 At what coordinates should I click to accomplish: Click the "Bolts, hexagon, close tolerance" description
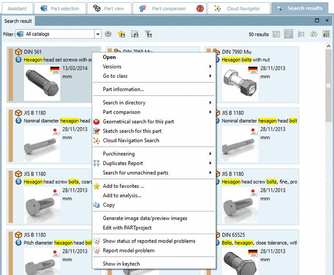pyautogui.click(x=259, y=243)
